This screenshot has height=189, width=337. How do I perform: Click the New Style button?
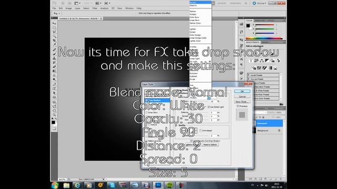[242, 102]
